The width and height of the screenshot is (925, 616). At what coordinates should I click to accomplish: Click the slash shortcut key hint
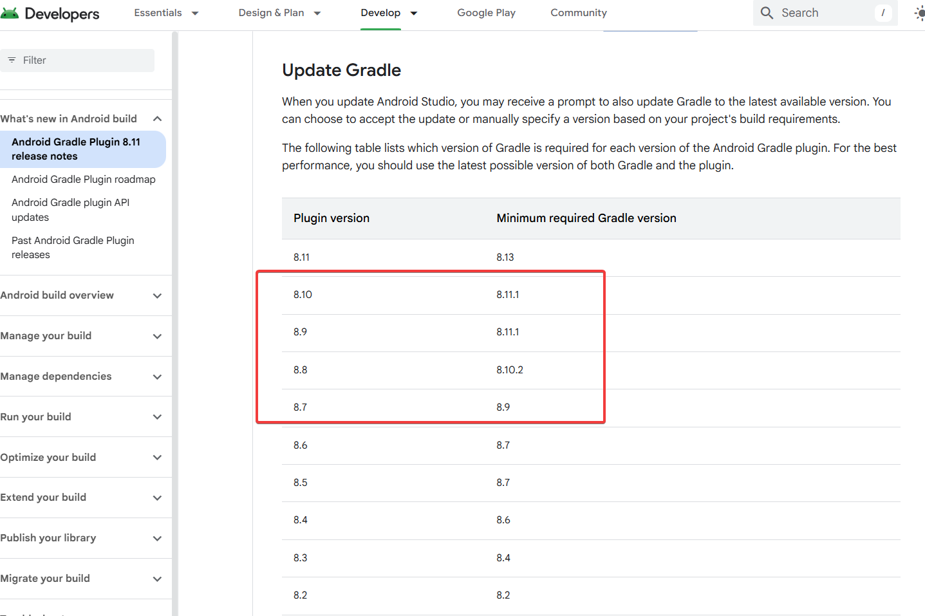coord(883,13)
